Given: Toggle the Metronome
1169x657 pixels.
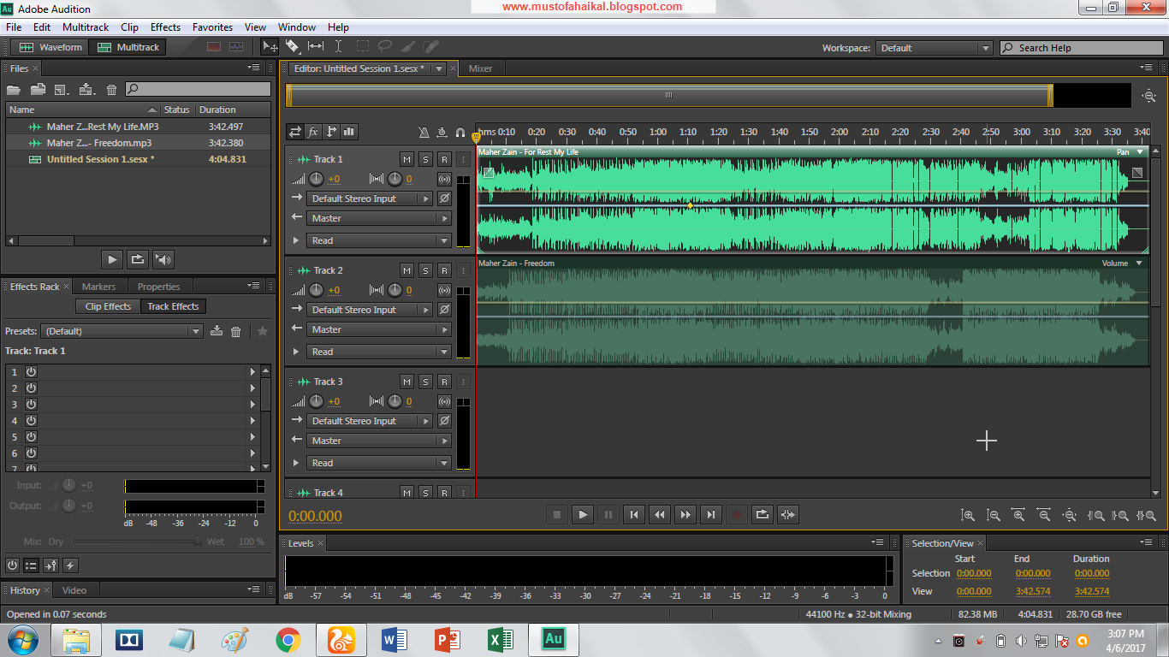Looking at the screenshot, I should tap(424, 133).
